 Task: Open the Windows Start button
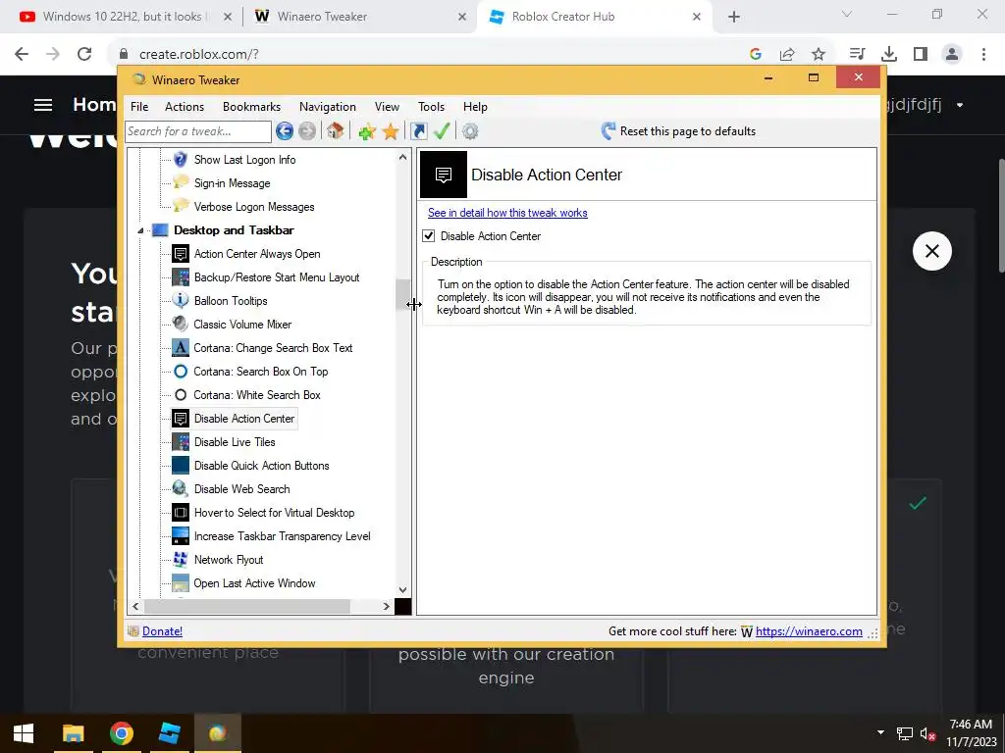tap(24, 733)
